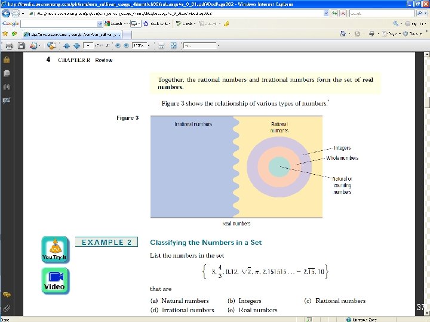Expand the command bar overflow chevron
Image resolution: width=430 pixels, height=322 pixels.
pyautogui.click(x=427, y=32)
